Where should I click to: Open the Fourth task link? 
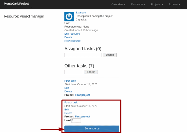coord(71,102)
